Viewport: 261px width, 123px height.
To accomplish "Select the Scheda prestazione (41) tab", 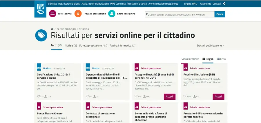I will pyautogui.click(x=93, y=46).
